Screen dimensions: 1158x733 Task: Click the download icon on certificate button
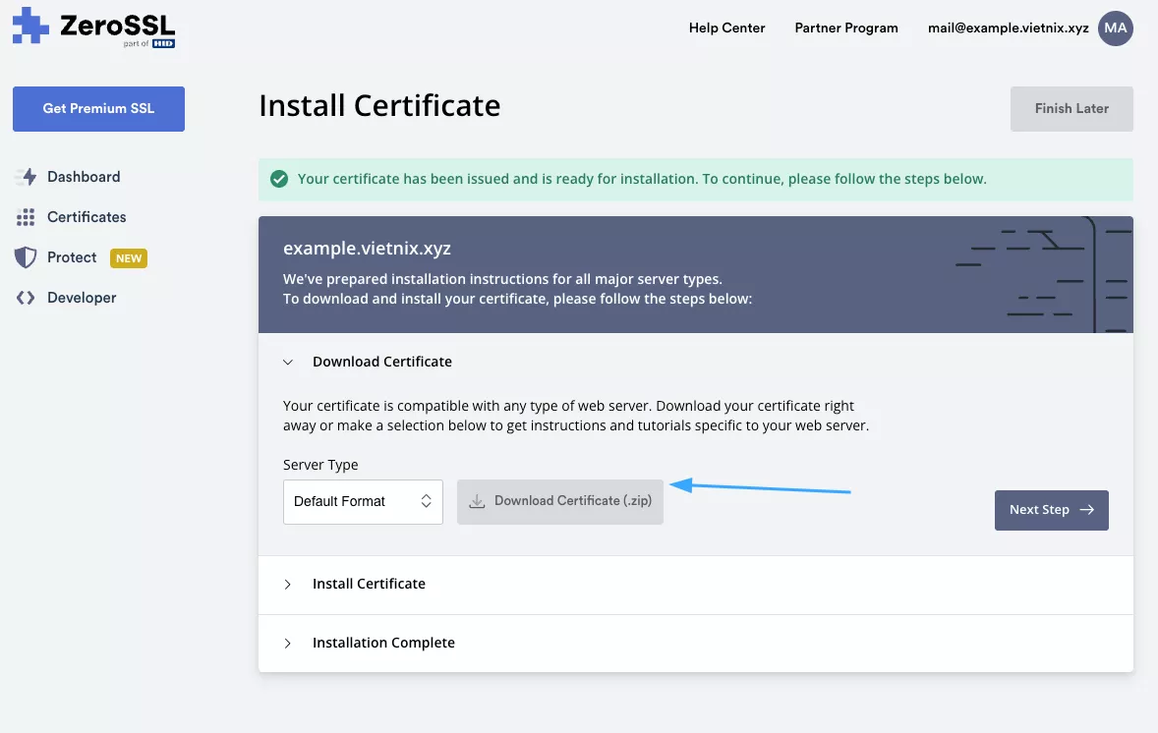477,501
